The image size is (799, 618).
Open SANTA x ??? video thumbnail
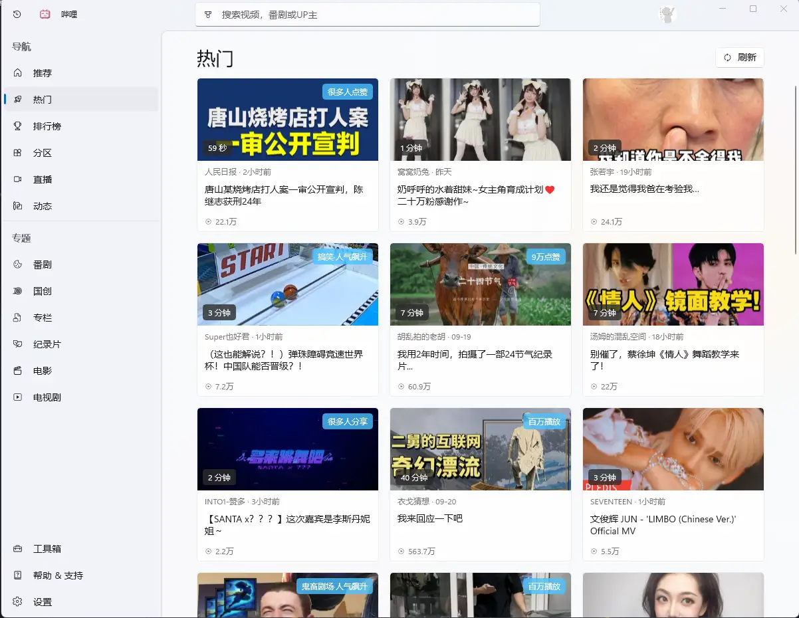point(288,449)
